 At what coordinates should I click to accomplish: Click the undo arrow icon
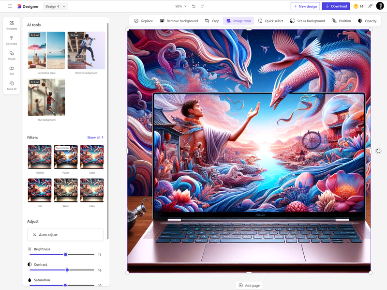click(x=194, y=6)
